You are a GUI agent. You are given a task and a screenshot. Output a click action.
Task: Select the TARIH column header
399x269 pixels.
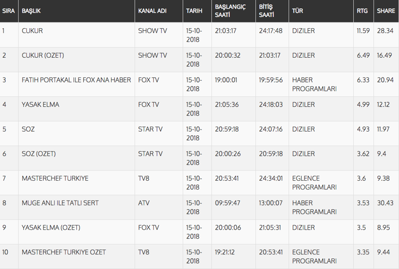pyautogui.click(x=195, y=11)
